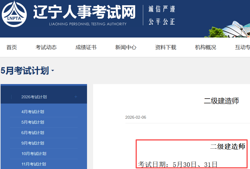
Task: Open the 首页 navigation item
Action: tap(12, 47)
